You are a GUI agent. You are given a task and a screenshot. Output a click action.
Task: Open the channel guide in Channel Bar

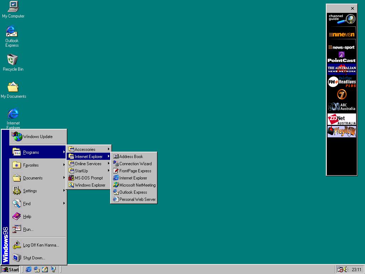(342, 19)
